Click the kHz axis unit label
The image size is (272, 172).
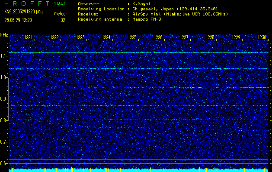pos(4,35)
